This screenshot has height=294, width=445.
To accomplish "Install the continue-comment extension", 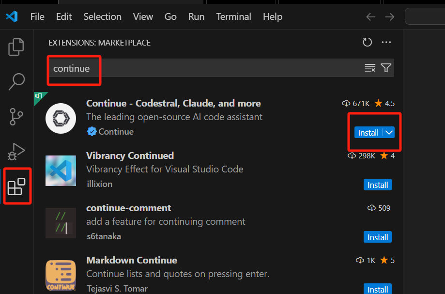I will pos(377,237).
